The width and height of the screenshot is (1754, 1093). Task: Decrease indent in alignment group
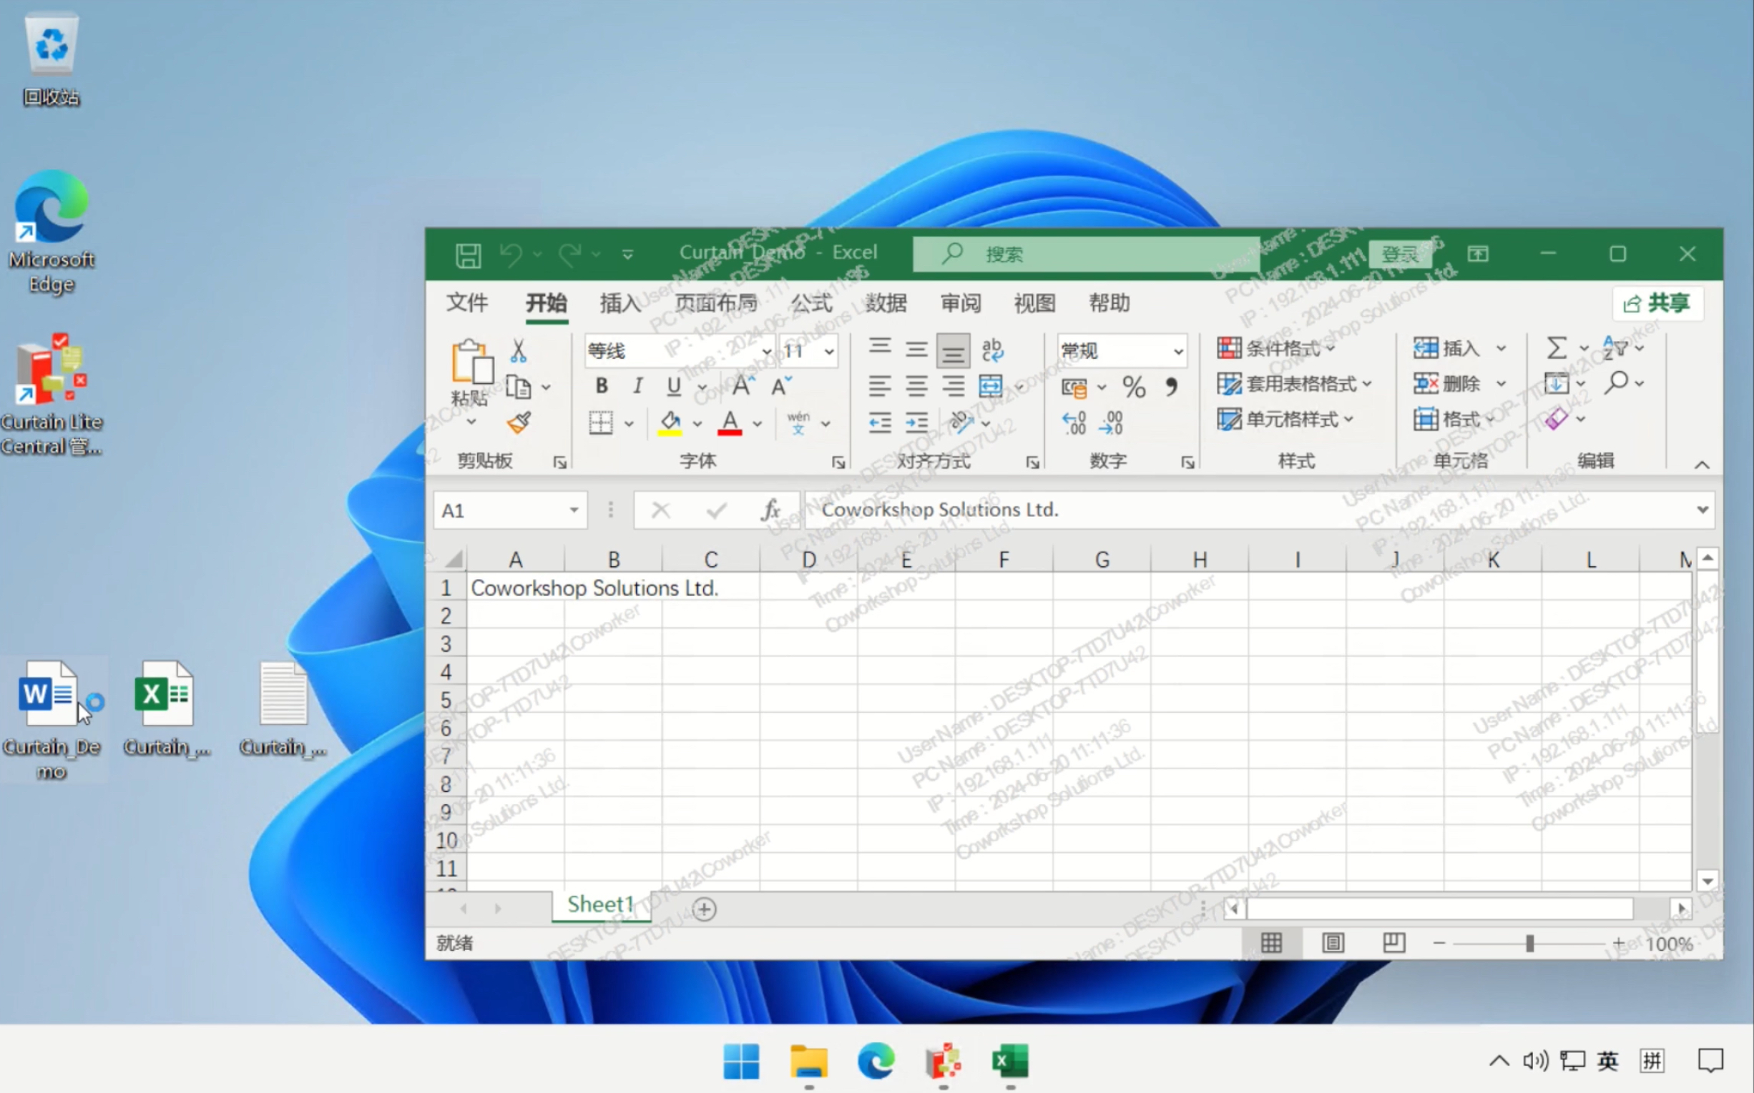(x=880, y=423)
